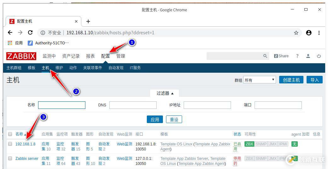Click the 应用 filter button
The image size is (328, 169).
(155, 119)
